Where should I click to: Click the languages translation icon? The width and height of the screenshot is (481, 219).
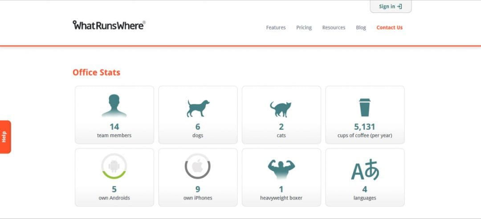tap(365, 170)
